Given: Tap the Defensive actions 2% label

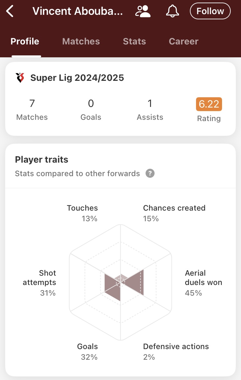Looking at the screenshot, I should (176, 351).
